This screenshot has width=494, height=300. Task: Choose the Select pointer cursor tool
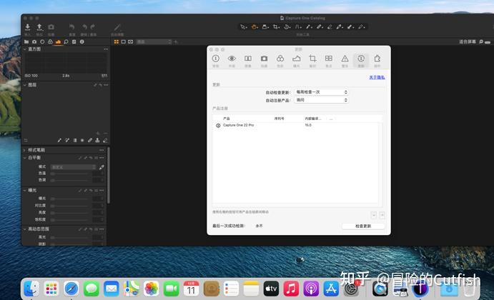243,27
